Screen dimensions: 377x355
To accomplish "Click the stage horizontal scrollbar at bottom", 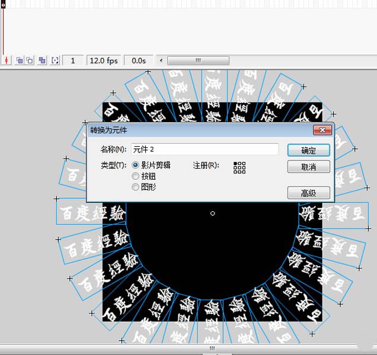I will coord(212,348).
